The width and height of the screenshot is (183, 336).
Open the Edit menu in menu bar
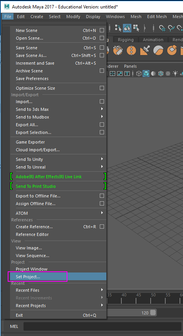tap(21, 17)
